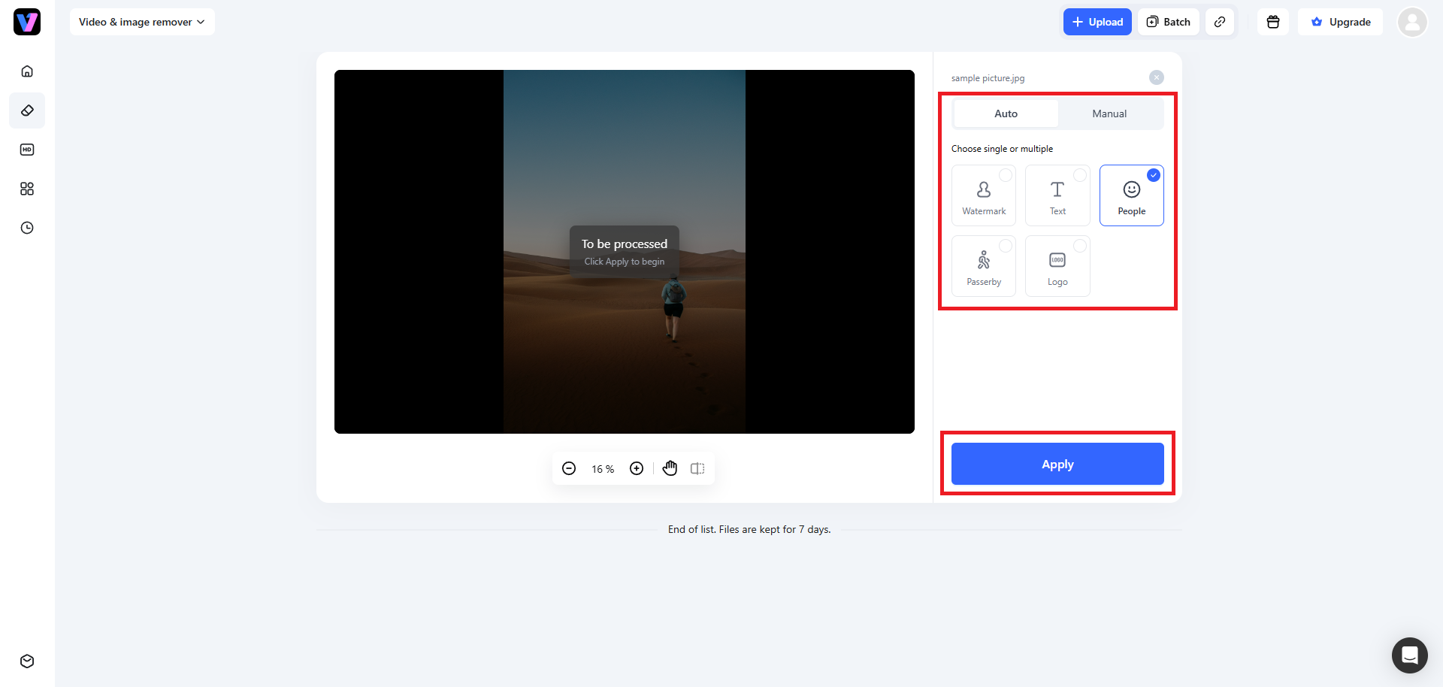
Task: Select the eraser remover tool in the sidebar
Action: pos(27,110)
